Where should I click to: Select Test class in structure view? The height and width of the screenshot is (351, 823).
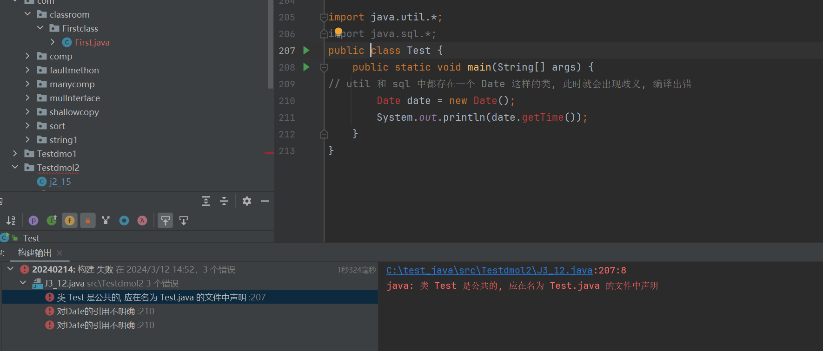coord(31,238)
